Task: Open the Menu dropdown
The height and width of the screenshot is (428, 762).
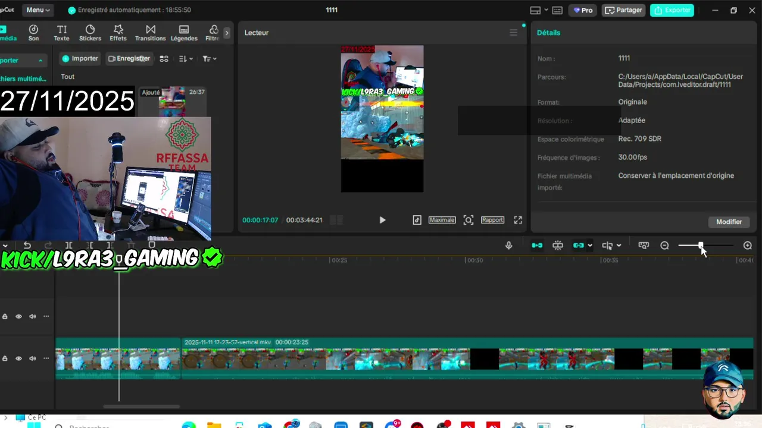Action: pyautogui.click(x=38, y=10)
